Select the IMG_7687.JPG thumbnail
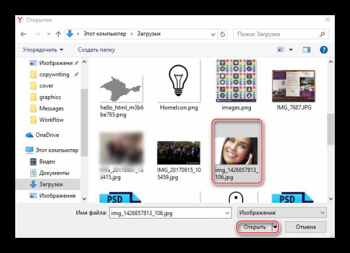The width and height of the screenshot is (350, 253). pyautogui.click(x=293, y=86)
